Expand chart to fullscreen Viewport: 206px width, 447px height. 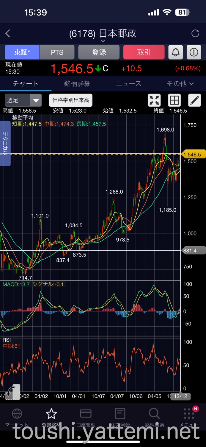click(x=154, y=100)
